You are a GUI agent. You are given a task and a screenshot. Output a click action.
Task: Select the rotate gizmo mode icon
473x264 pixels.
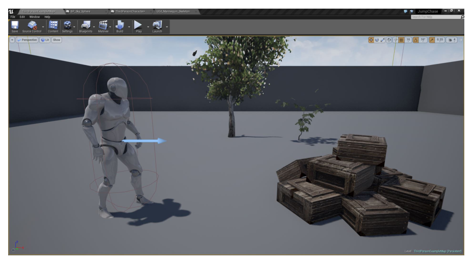click(x=377, y=40)
